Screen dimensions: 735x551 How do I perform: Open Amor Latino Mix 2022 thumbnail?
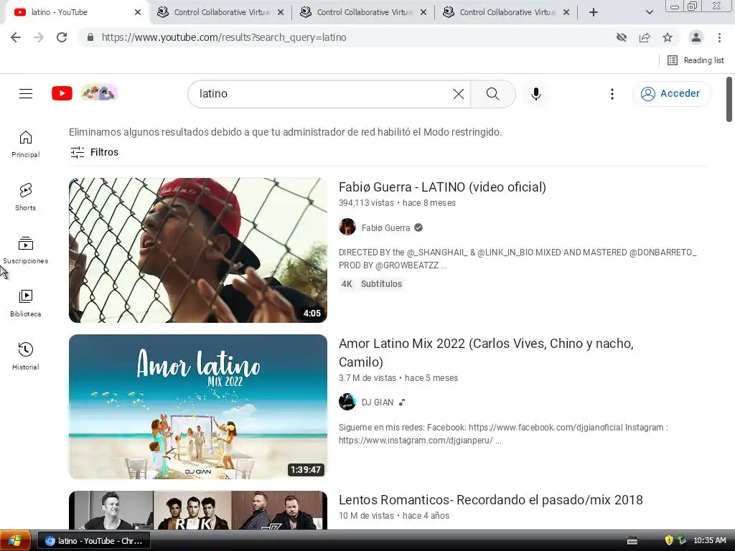(x=198, y=407)
